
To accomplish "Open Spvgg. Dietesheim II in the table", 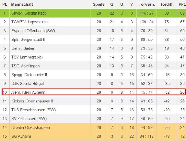I will (x=29, y=75).
